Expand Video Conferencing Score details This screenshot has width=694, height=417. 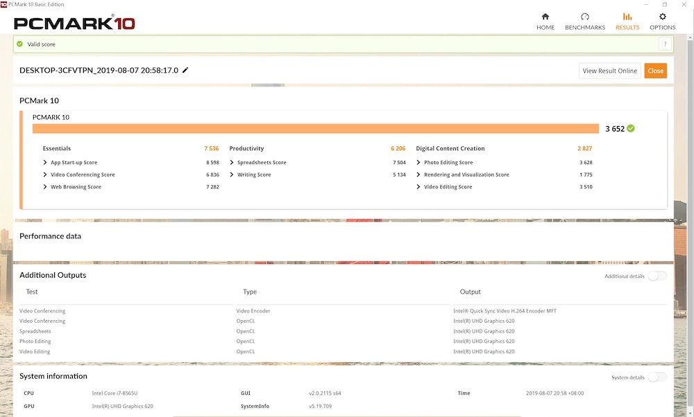pyautogui.click(x=46, y=175)
